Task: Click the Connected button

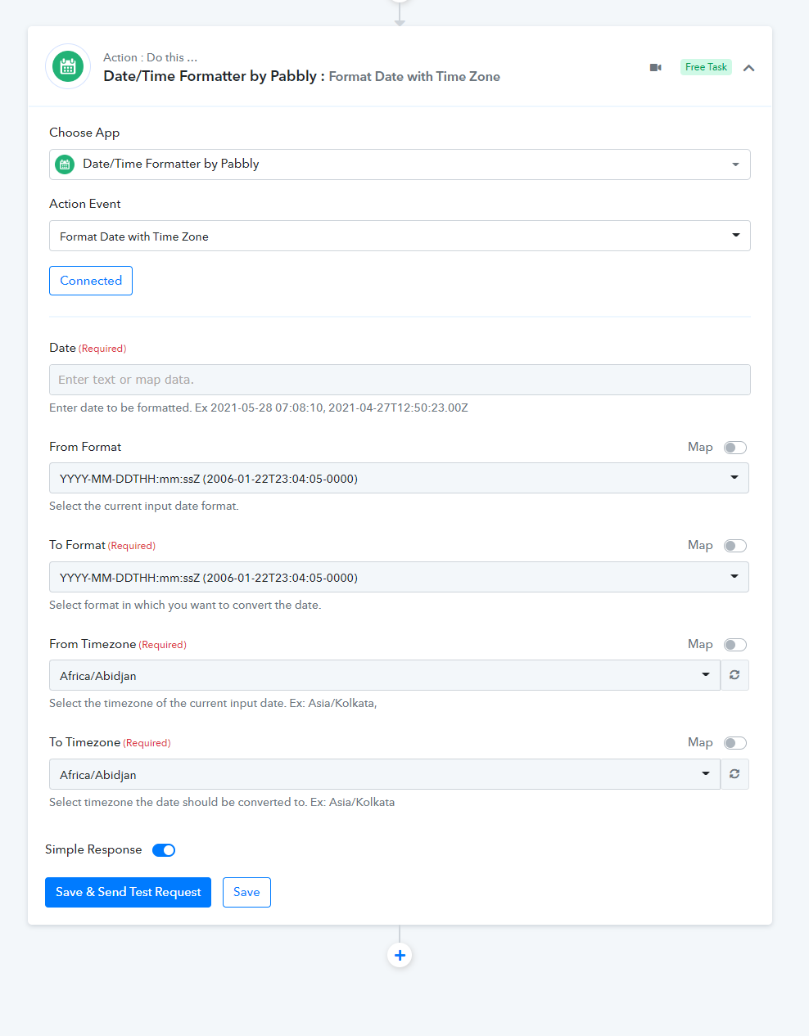Action: [91, 281]
